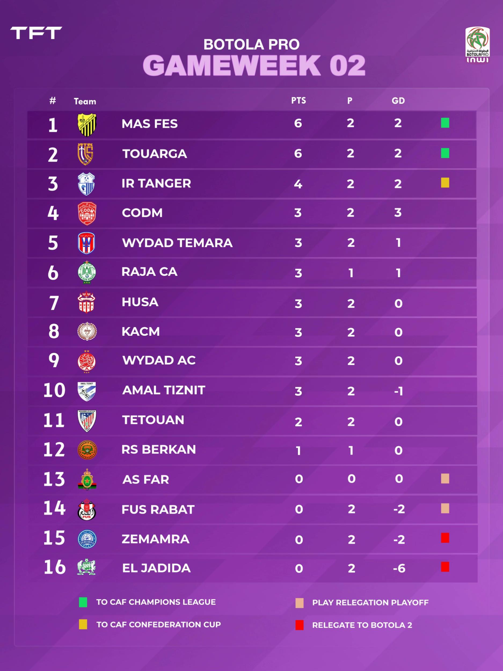Click the Botola Pro inwi league logo
Image resolution: width=503 pixels, height=671 pixels.
478,45
